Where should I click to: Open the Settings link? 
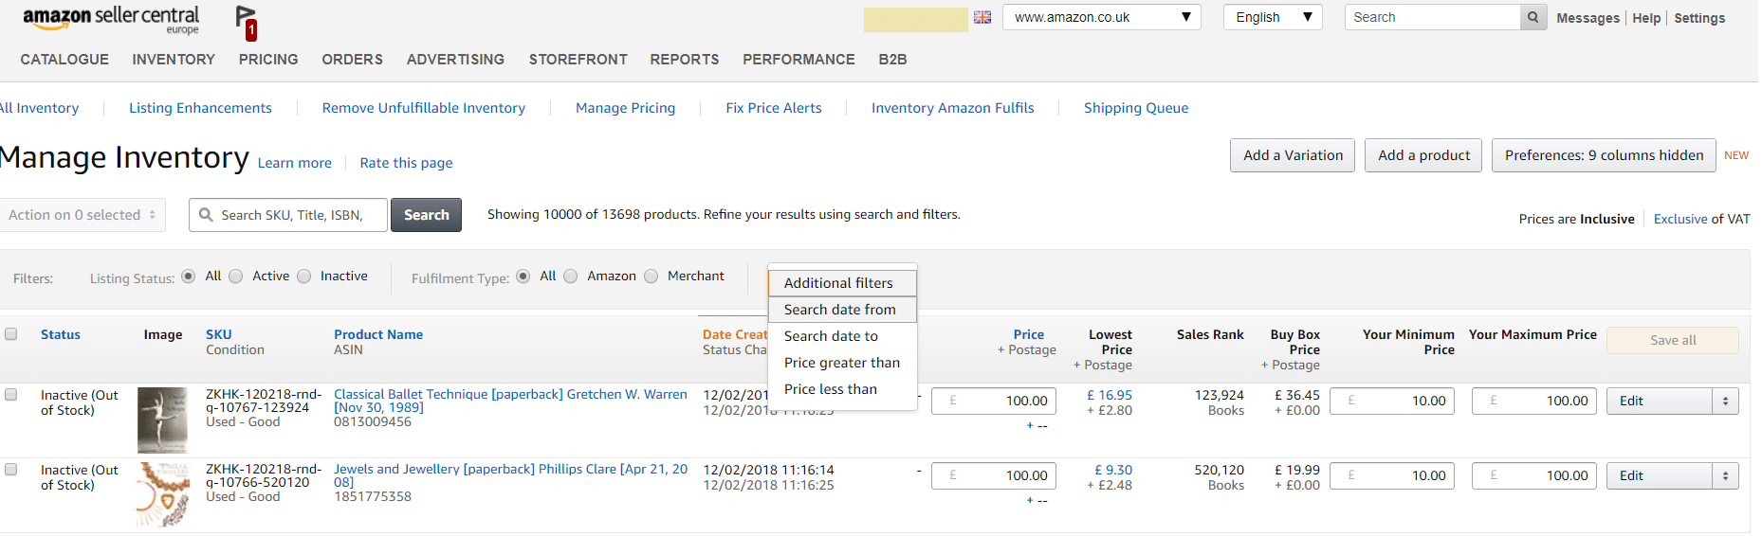click(x=1699, y=18)
